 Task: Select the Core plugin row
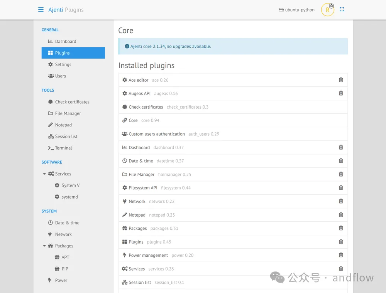pyautogui.click(x=133, y=120)
